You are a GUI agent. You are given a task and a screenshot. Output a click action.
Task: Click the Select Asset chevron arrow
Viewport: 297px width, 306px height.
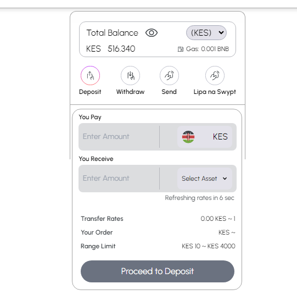tap(225, 179)
